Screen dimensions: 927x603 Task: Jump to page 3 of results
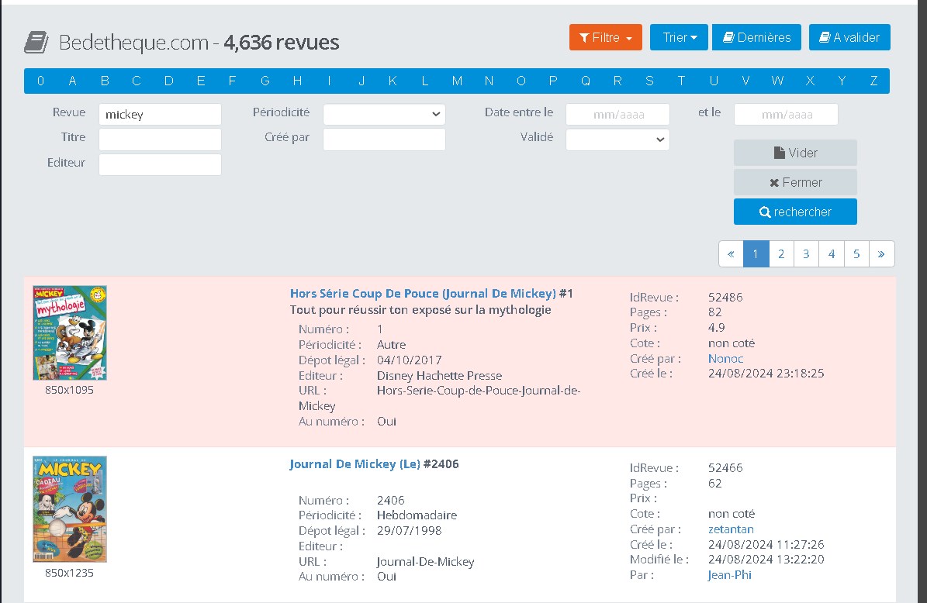click(806, 253)
